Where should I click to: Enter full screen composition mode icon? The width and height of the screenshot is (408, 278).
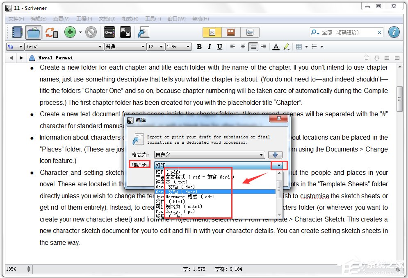(125, 32)
